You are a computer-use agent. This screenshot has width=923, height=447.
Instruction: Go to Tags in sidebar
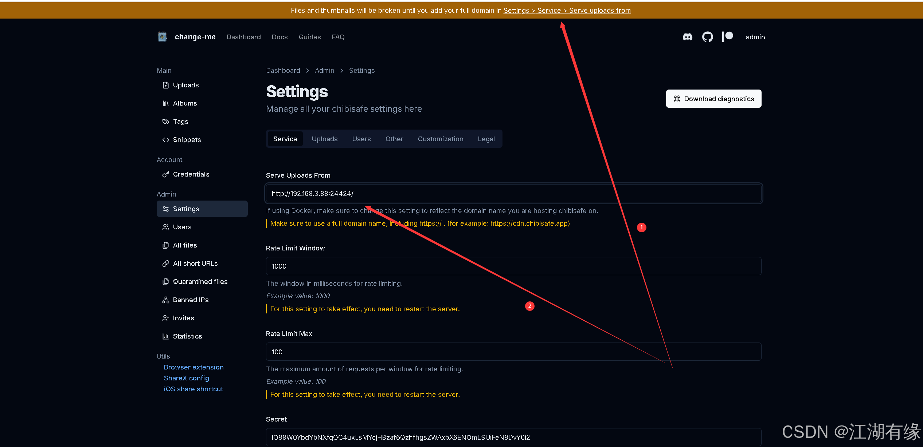pos(180,122)
